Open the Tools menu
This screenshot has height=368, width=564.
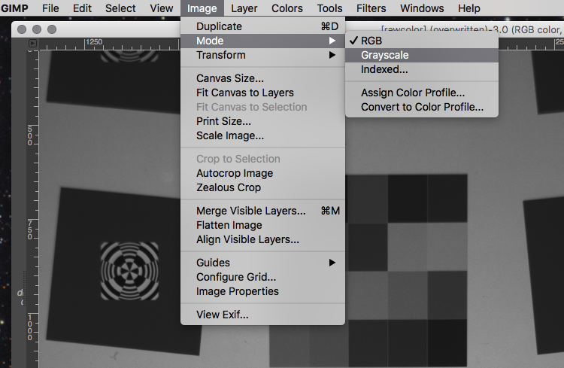329,8
